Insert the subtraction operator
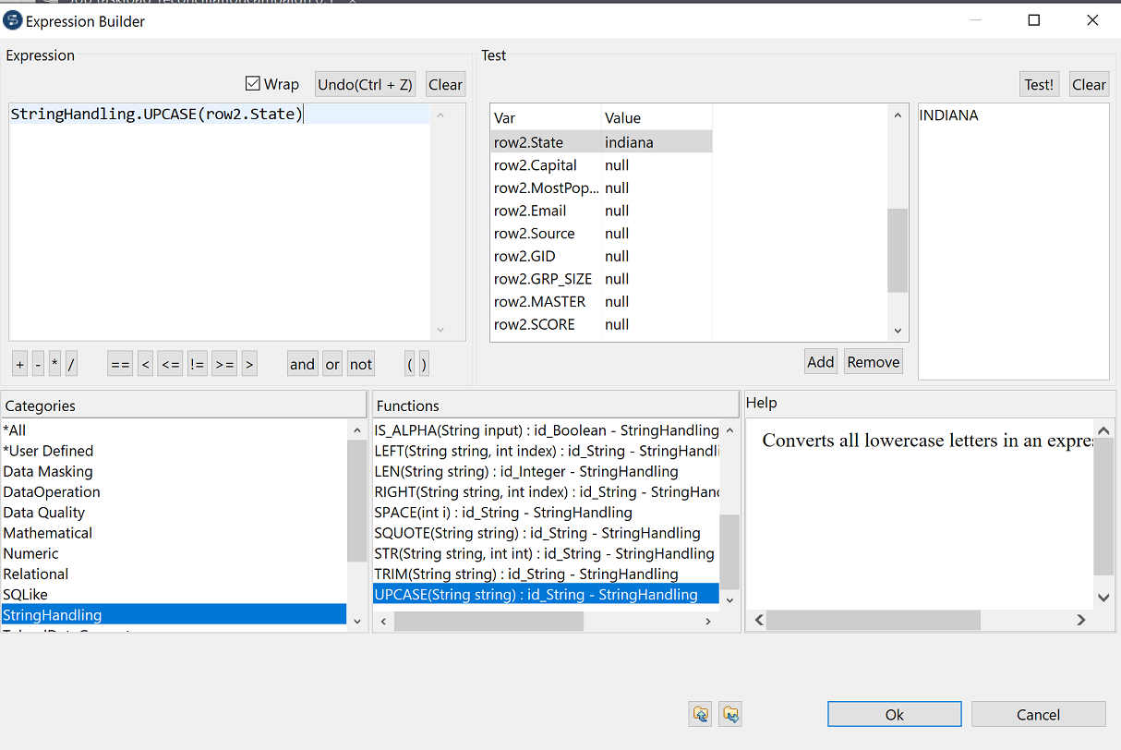 (37, 363)
